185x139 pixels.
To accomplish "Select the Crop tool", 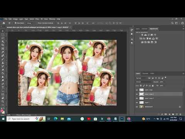I will click(3, 45).
